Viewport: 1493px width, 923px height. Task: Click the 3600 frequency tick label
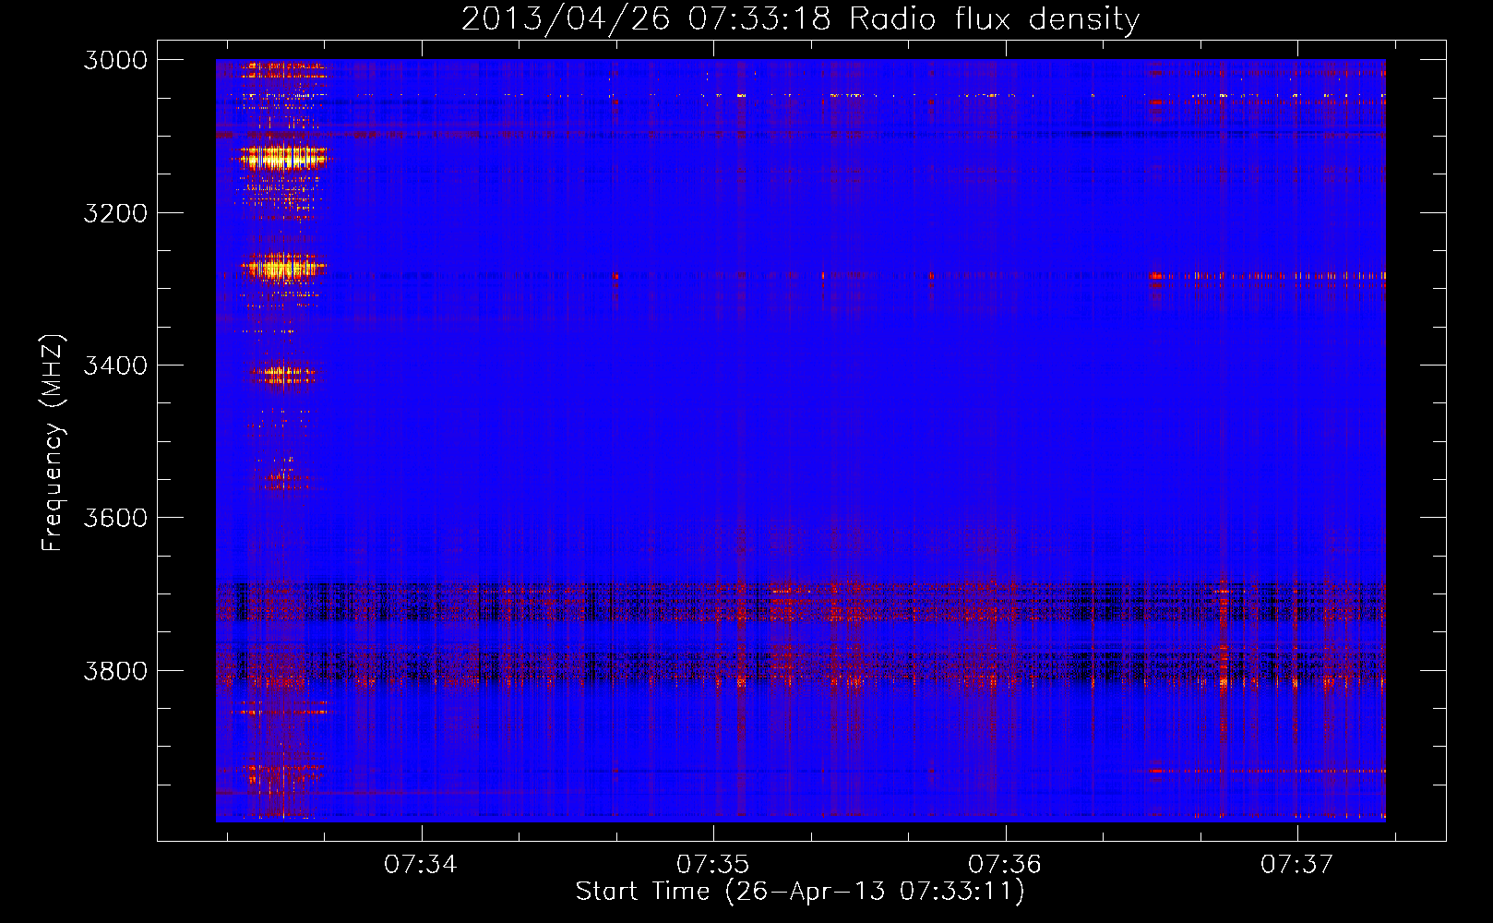point(115,518)
